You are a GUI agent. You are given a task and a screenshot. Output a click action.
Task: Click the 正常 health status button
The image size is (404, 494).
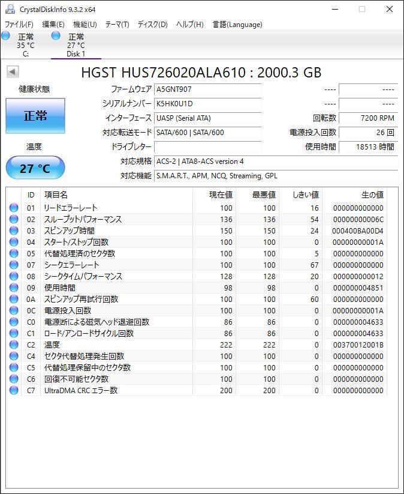[35, 116]
